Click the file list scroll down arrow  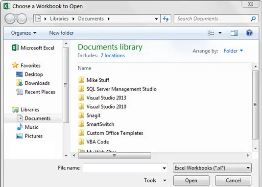coord(255,148)
